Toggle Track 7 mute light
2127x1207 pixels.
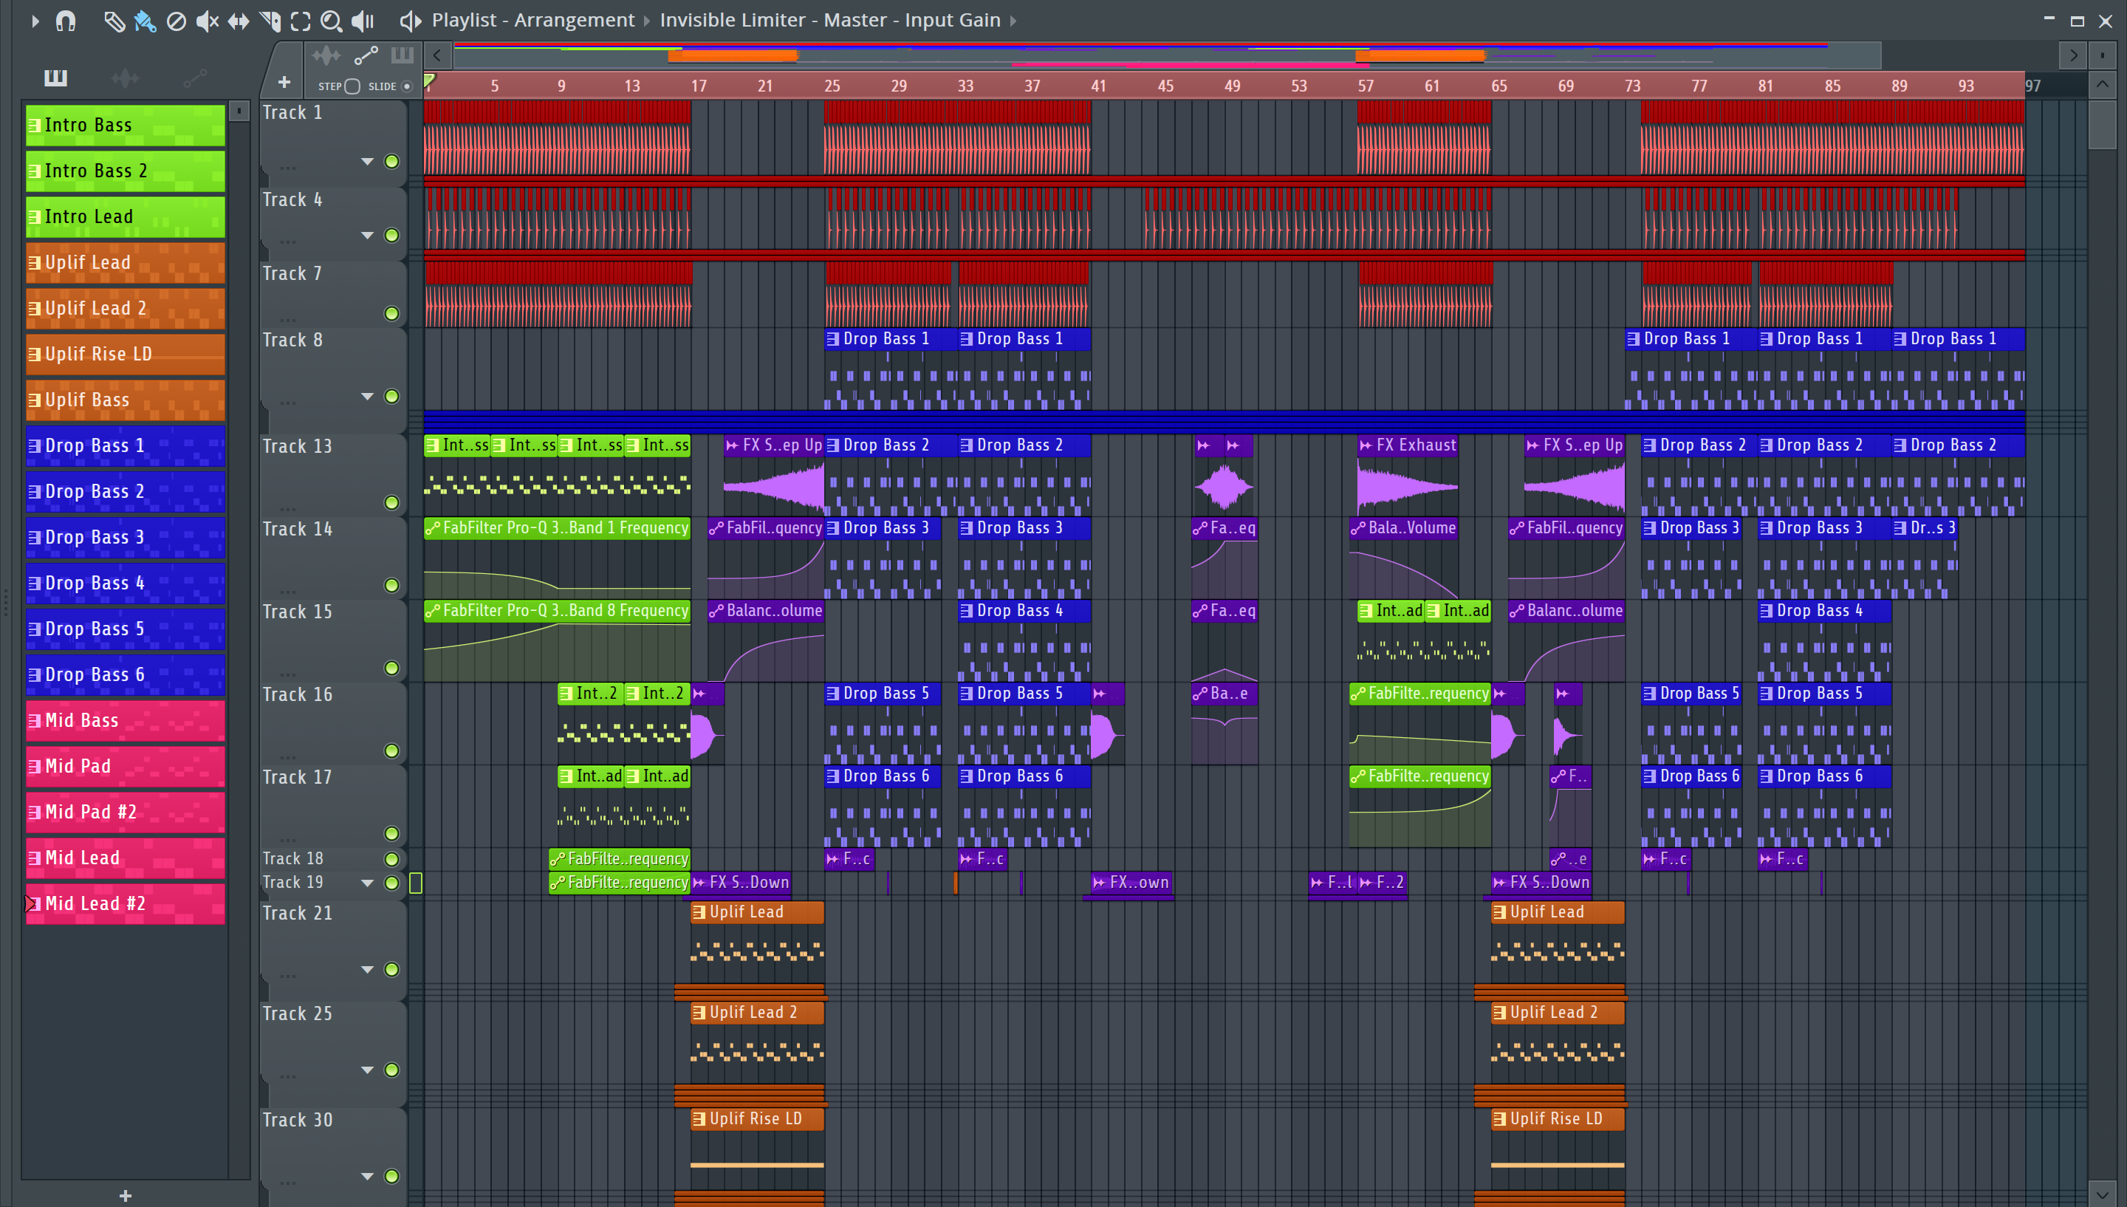[x=392, y=313]
